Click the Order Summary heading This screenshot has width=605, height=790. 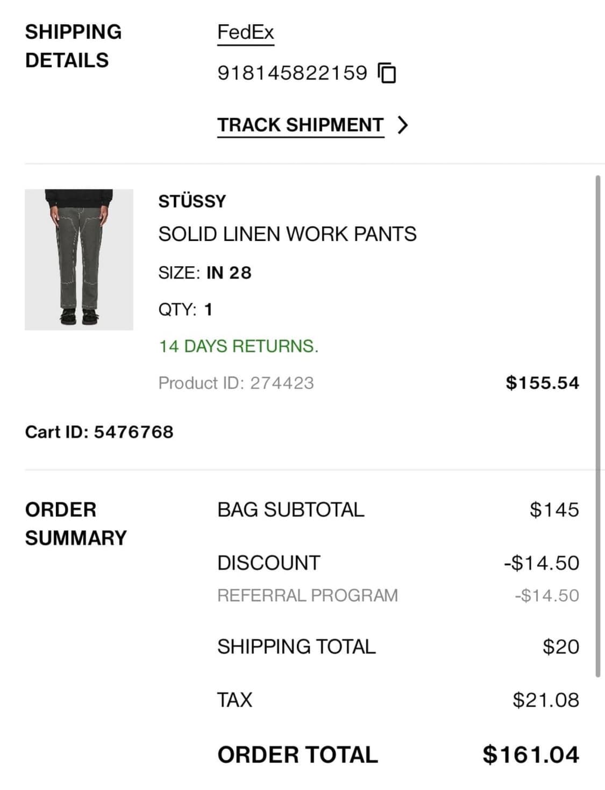(x=76, y=523)
